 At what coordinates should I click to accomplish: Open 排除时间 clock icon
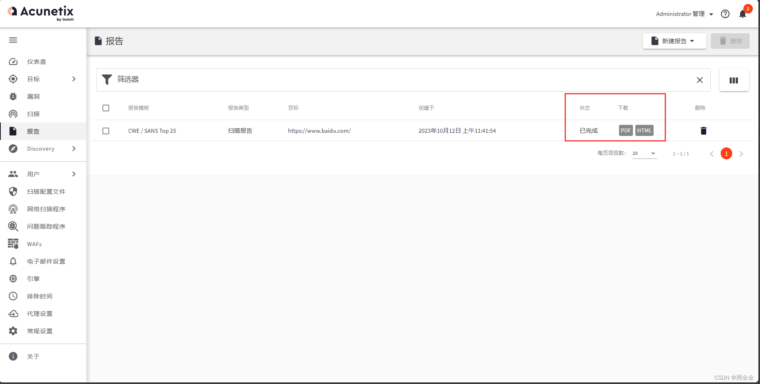[x=13, y=296]
